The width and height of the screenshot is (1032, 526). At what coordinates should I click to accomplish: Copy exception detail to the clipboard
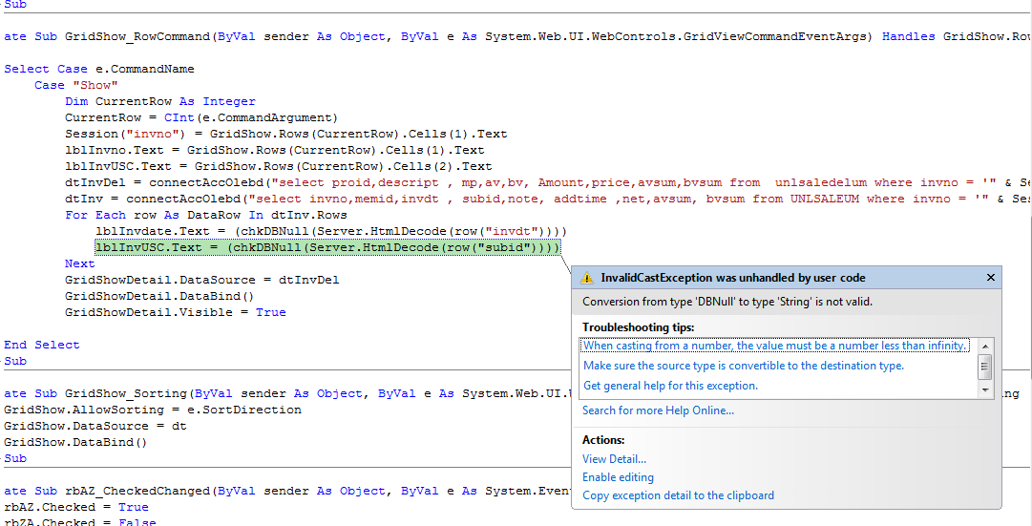pos(678,495)
